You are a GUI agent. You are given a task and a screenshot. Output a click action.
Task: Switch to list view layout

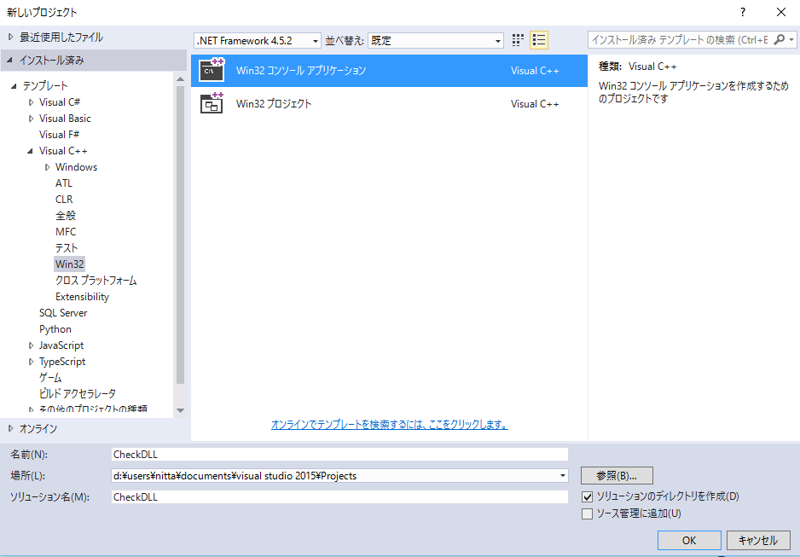click(539, 40)
